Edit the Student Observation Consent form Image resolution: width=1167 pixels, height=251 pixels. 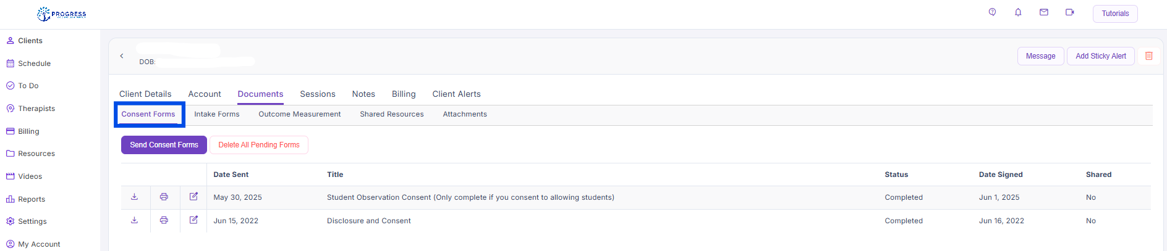(x=193, y=197)
